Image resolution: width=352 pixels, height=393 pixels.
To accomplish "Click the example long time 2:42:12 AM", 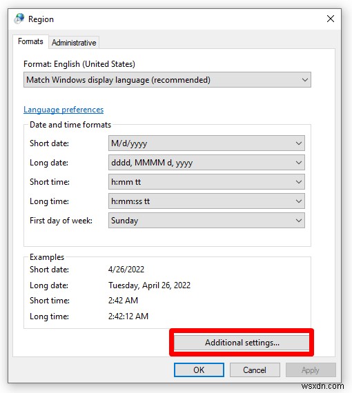I will [128, 316].
